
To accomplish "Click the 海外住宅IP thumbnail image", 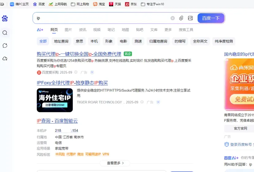I will click(x=55, y=100).
